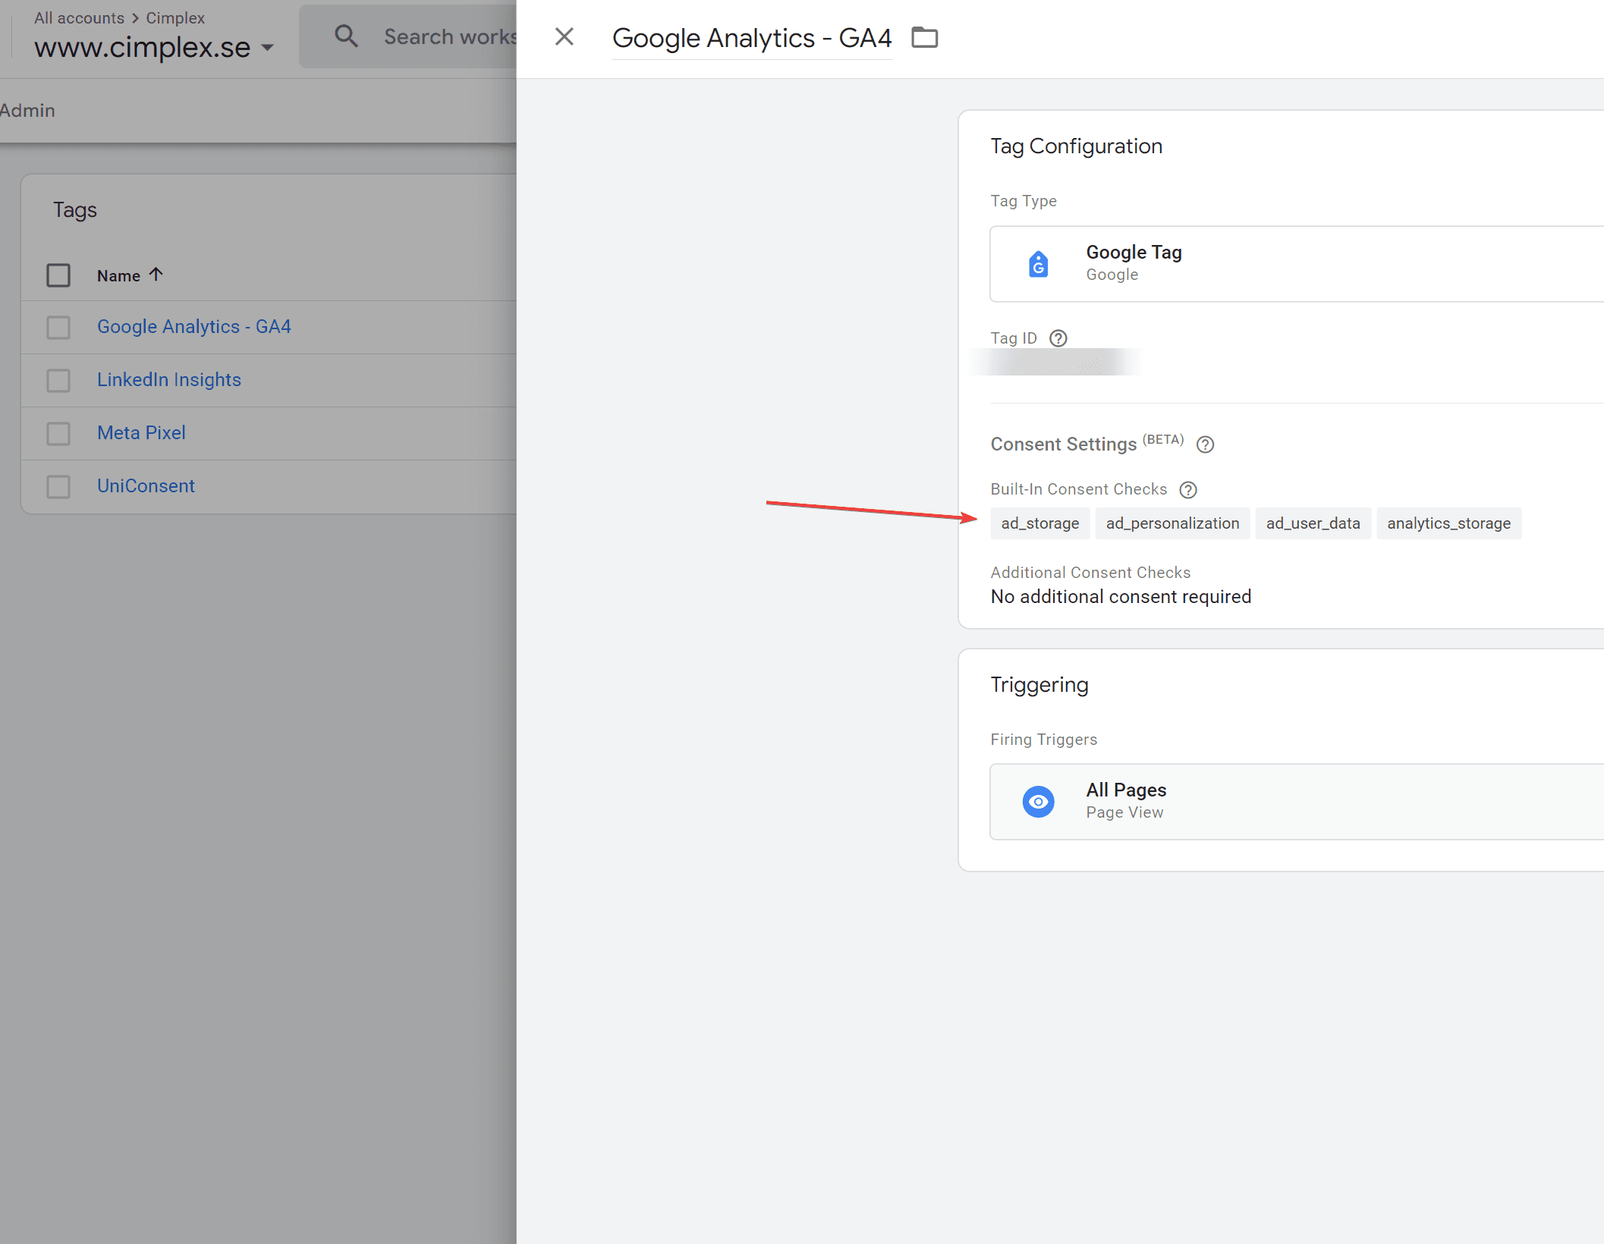
Task: Click the Google Tag type icon
Action: [1038, 263]
